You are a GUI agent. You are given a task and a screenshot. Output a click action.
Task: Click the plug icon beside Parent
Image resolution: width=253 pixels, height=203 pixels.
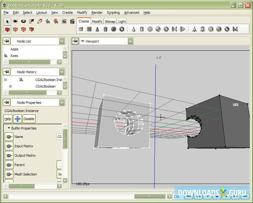tap(9, 165)
